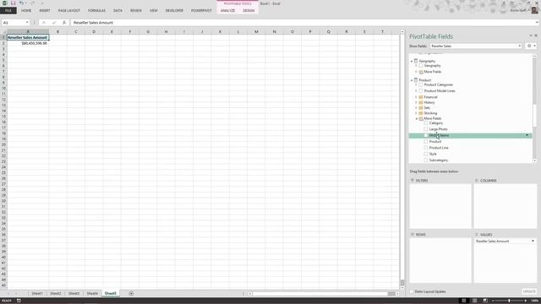Viewport: 541px width, 304px height.
Task: Open the HOME ribbon tab
Action: coord(26,11)
